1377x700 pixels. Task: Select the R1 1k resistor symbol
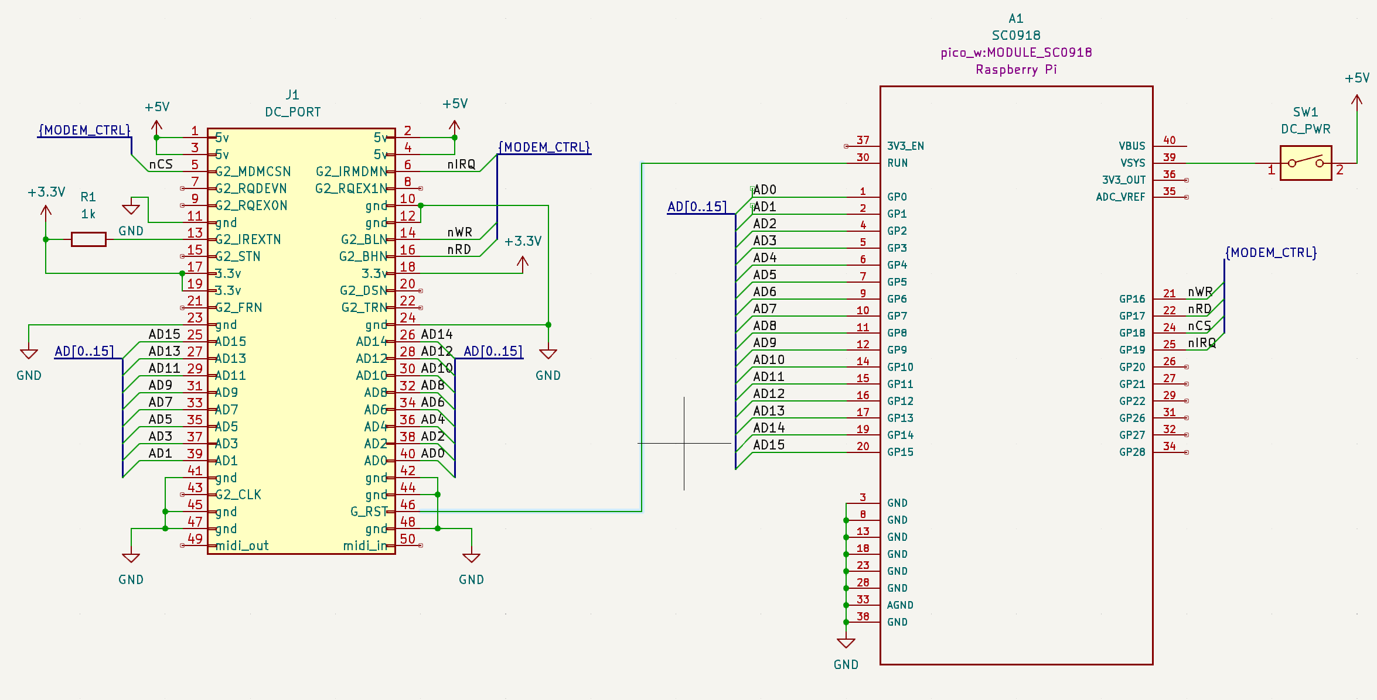(88, 239)
